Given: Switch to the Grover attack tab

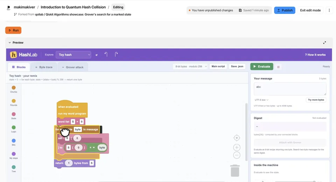Looking at the screenshot, I should pos(73,67).
